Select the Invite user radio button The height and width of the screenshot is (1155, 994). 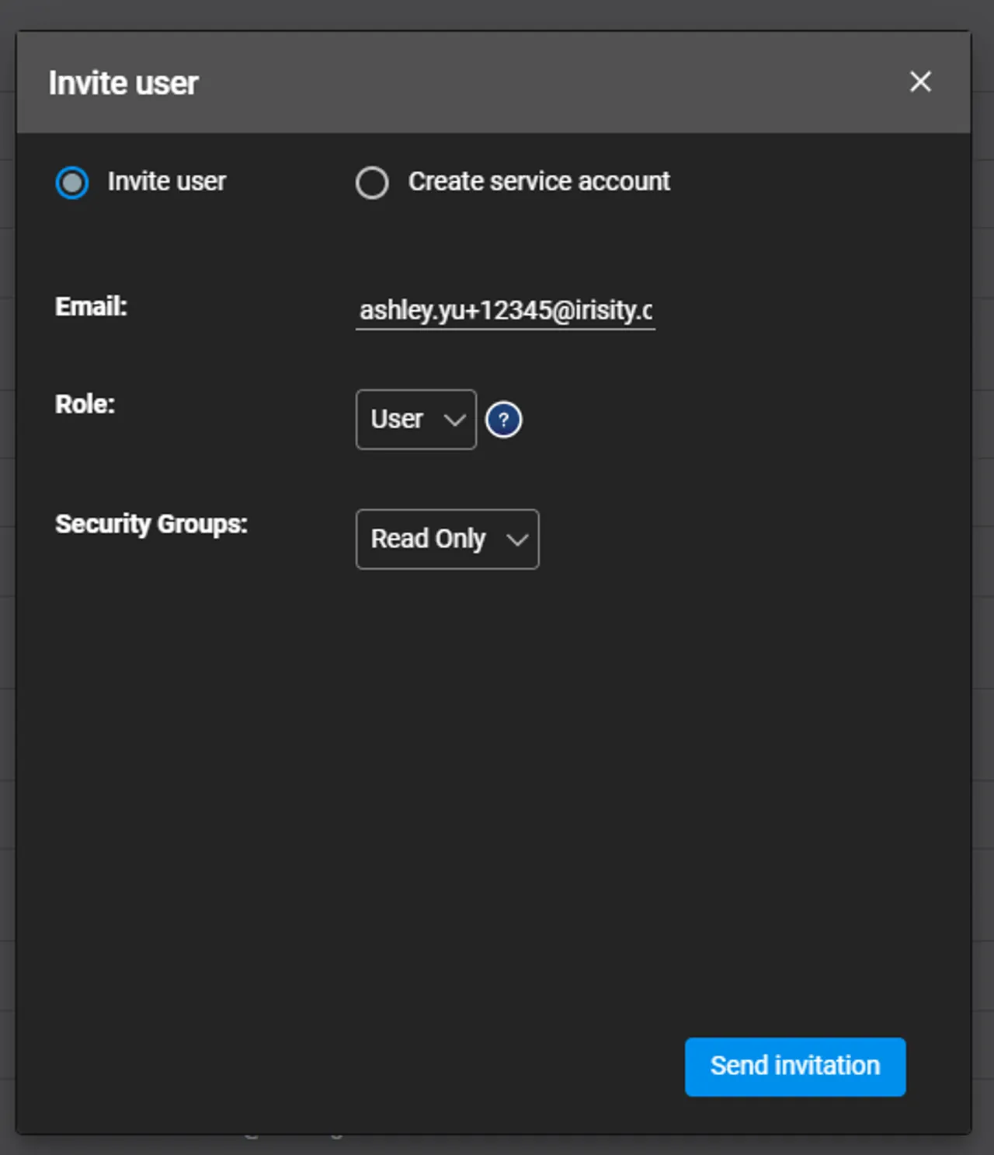pyautogui.click(x=72, y=183)
